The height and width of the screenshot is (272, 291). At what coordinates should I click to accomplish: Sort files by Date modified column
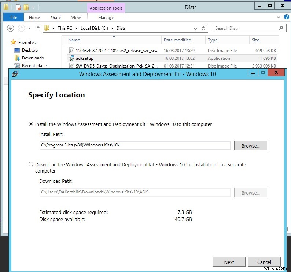[177, 40]
